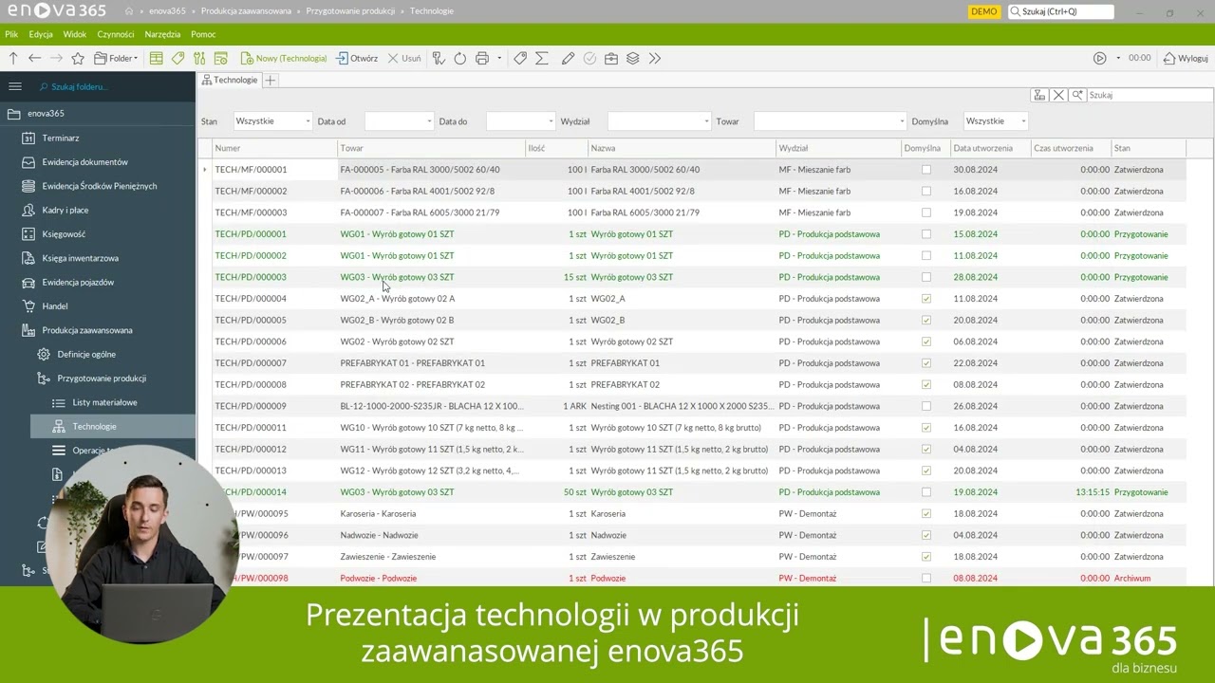Viewport: 1215px width, 683px height.
Task: Open the Plik menu
Action: (11, 34)
